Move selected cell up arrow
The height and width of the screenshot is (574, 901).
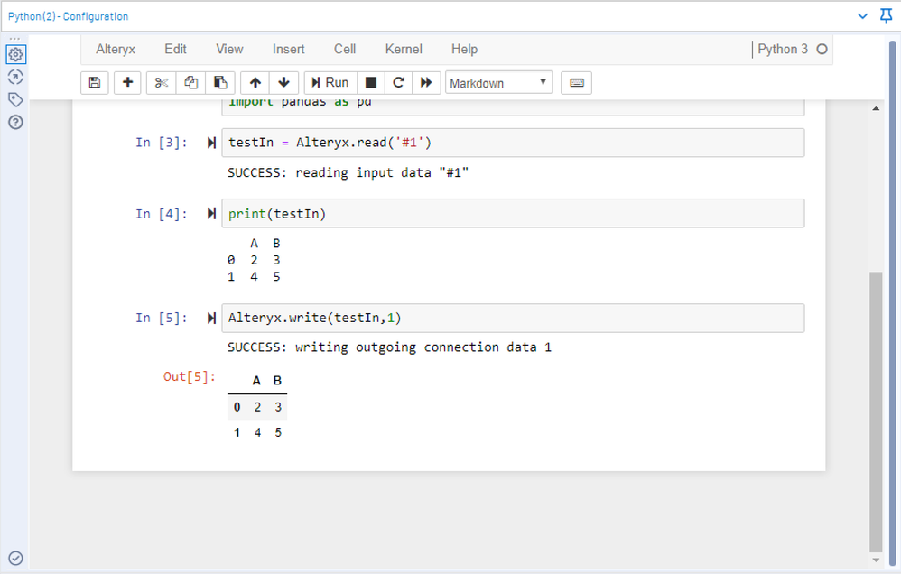[x=255, y=83]
